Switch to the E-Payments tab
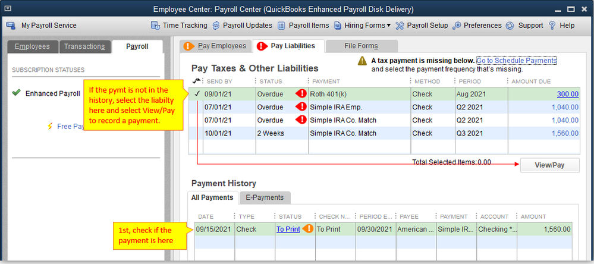This screenshot has width=594, height=264. 265,197
